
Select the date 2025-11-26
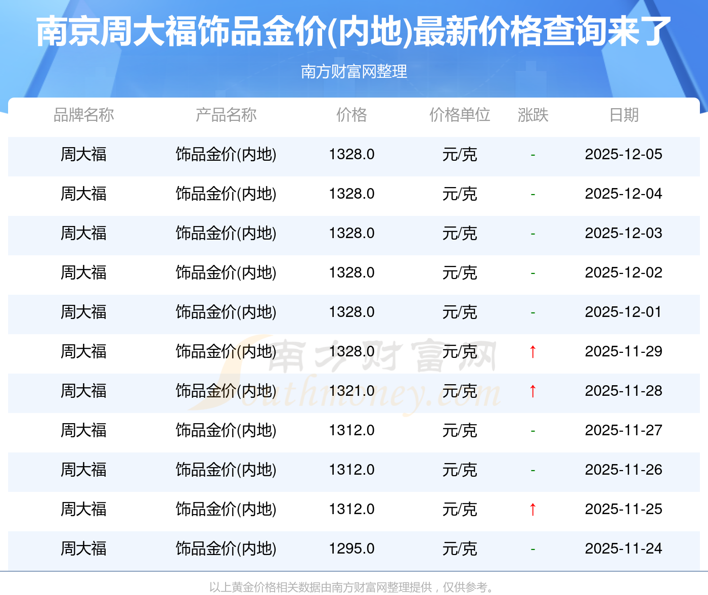pos(624,470)
